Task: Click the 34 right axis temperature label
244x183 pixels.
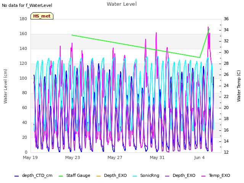Action: 226,30
